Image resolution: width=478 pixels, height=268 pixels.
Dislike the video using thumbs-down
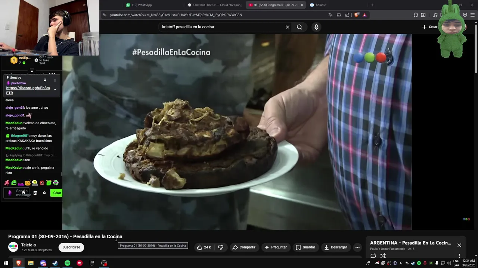pos(221,247)
